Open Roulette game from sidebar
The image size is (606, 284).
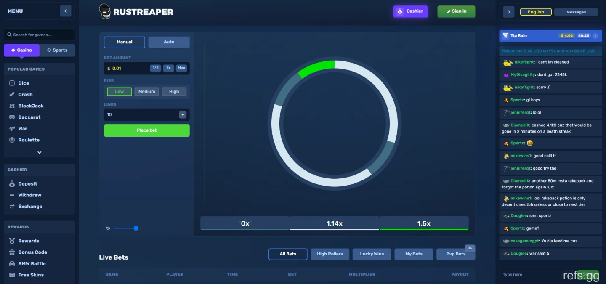tap(29, 140)
